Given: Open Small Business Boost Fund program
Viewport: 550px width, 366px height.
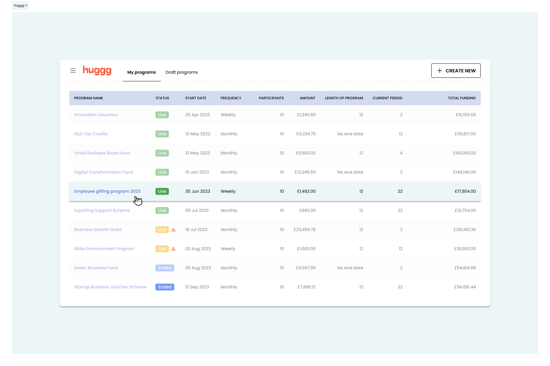Looking at the screenshot, I should pos(102,153).
